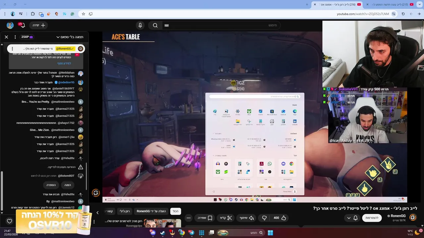The height and width of the screenshot is (238, 424).
Task: Select the 'רונן ג'יג'י' chip
Action: [125, 211]
